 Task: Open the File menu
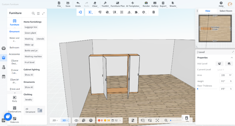pos(59,4)
